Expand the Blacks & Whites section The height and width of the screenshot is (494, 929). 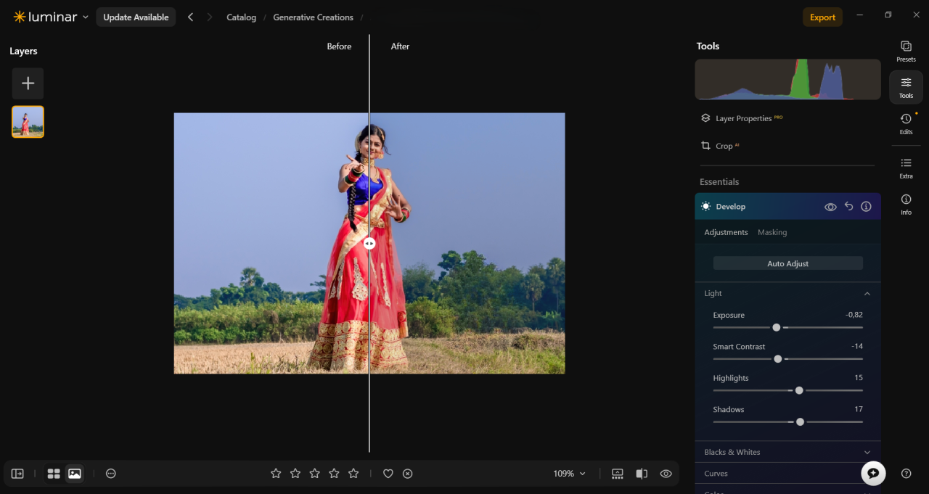(787, 452)
